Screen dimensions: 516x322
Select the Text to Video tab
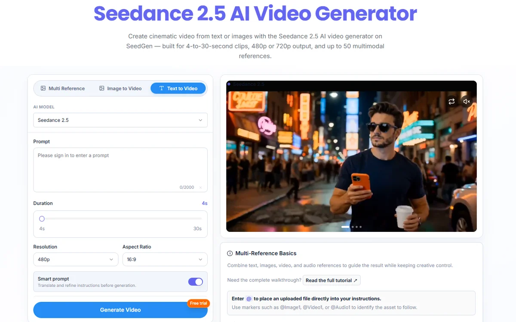pyautogui.click(x=178, y=88)
